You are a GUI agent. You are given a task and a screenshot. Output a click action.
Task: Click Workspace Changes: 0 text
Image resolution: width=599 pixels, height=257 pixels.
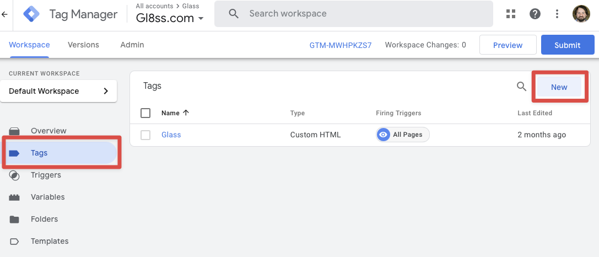[425, 45]
